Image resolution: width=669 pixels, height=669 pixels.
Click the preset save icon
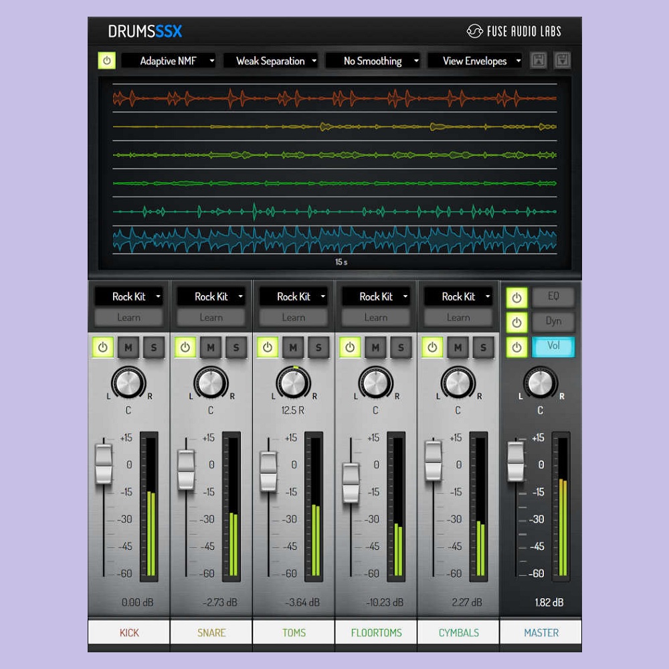pyautogui.click(x=562, y=60)
